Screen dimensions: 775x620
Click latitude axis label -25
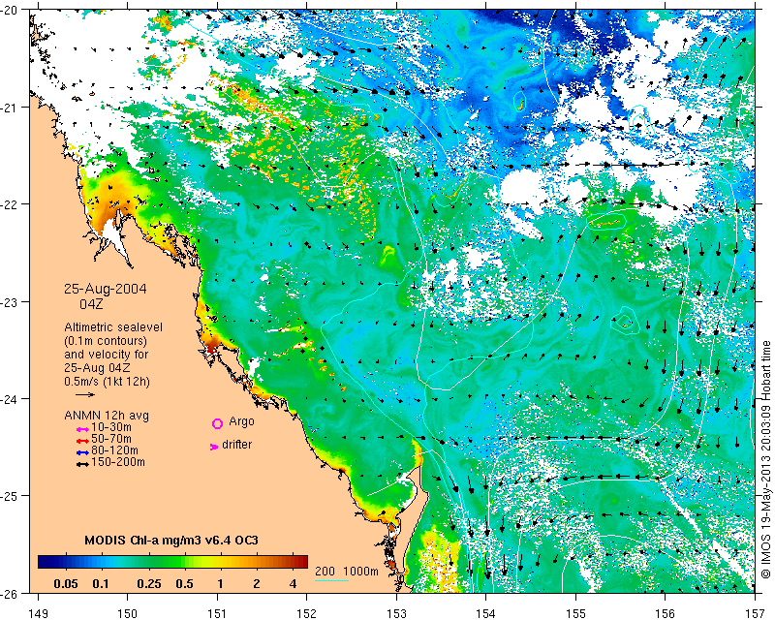click(x=9, y=496)
